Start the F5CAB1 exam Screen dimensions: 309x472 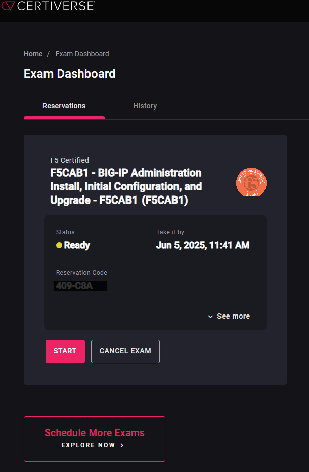pos(65,351)
